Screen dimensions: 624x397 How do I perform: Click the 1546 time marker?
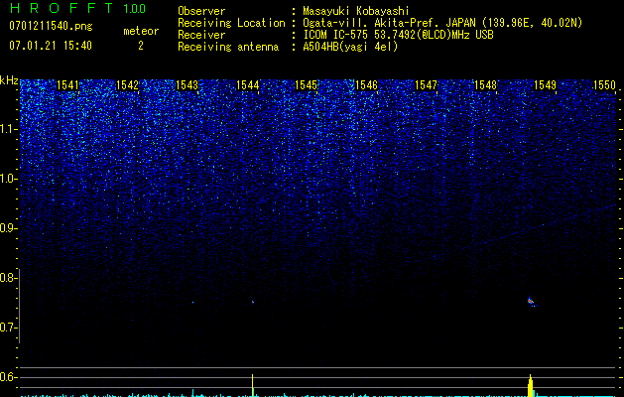click(x=366, y=85)
